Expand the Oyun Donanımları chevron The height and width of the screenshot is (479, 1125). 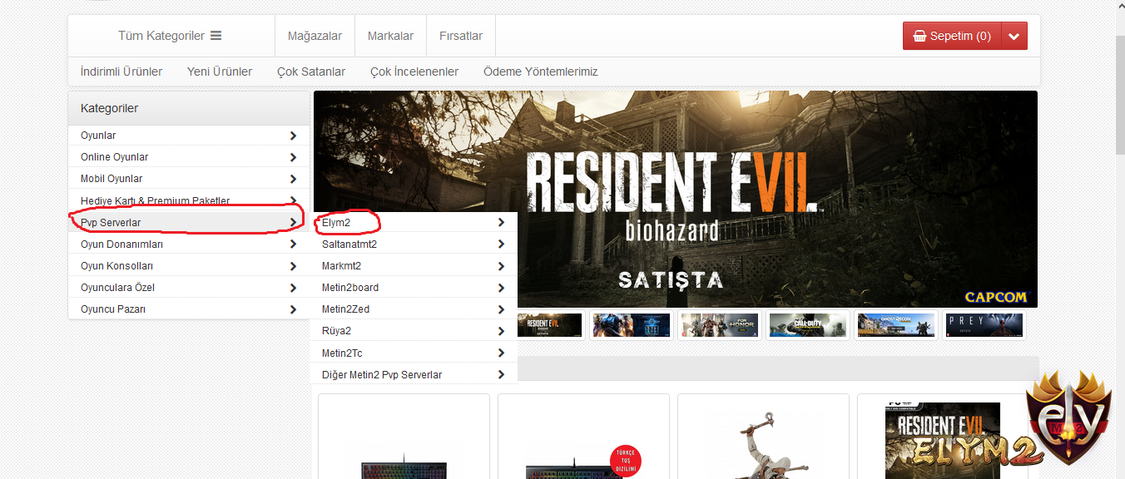(x=293, y=244)
